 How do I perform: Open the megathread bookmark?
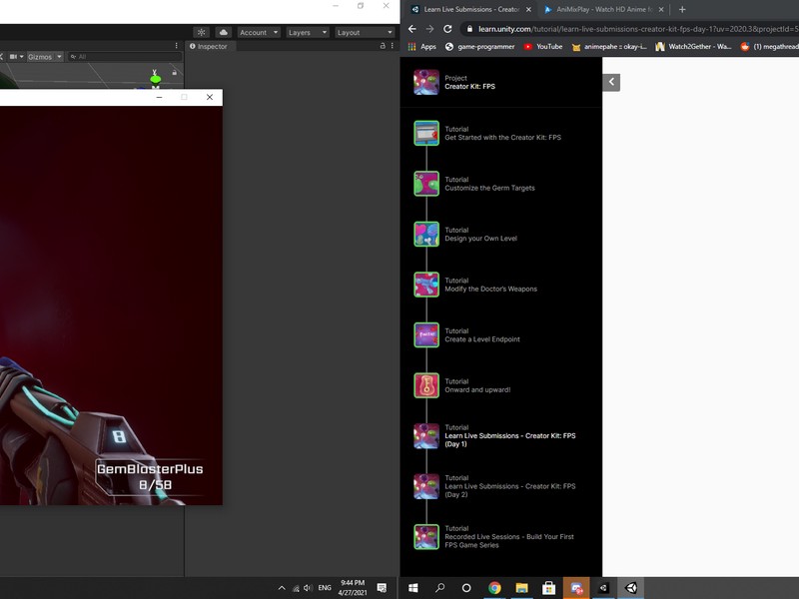[x=769, y=46]
